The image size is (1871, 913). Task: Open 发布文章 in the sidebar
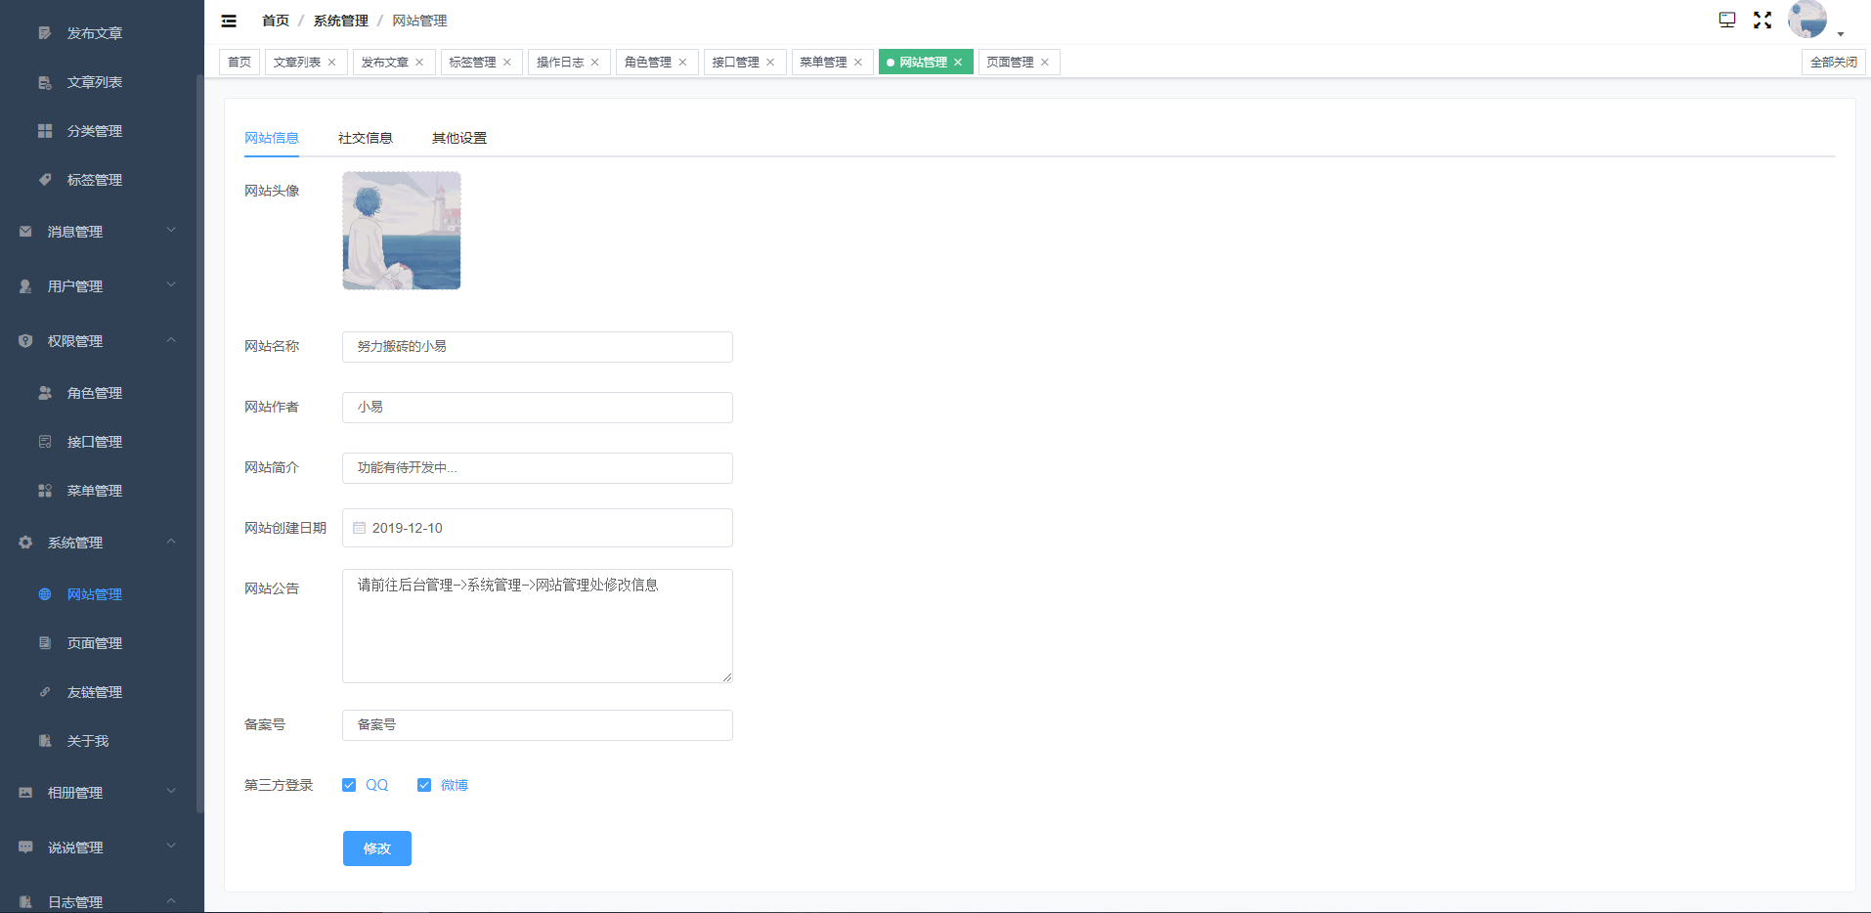pyautogui.click(x=95, y=33)
